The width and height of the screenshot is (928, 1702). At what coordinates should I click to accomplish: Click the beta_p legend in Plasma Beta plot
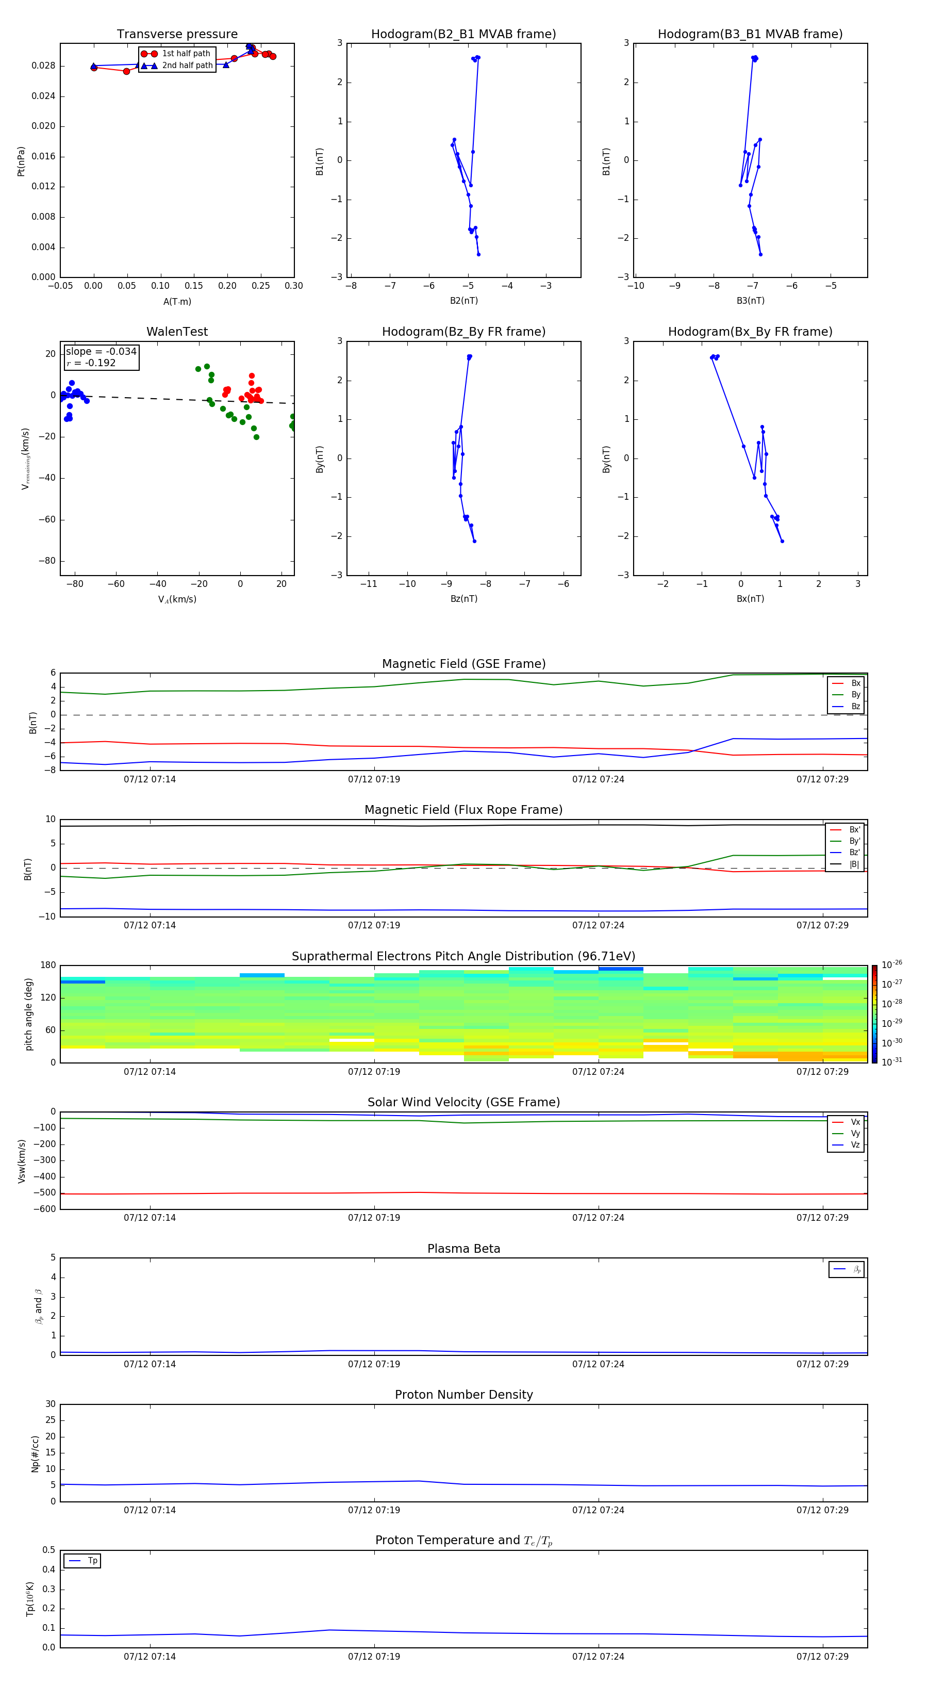click(x=847, y=1269)
